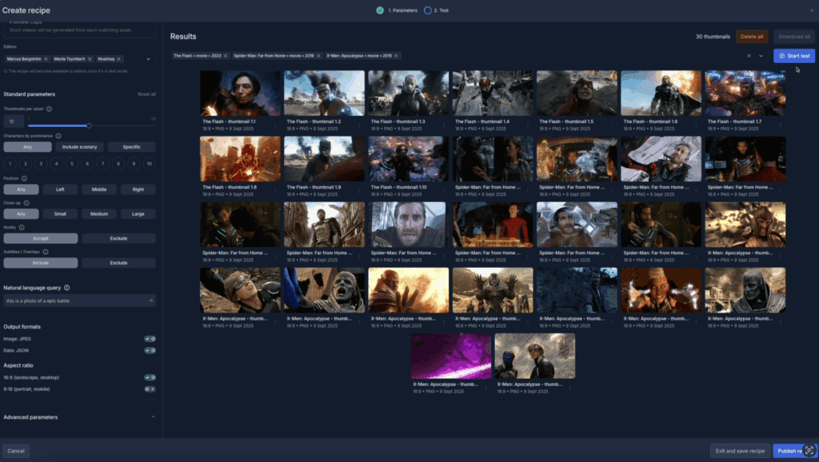Enable 9:16 portrait mobile aspect ratio
Viewport: 819px width, 462px height.
tap(150, 389)
